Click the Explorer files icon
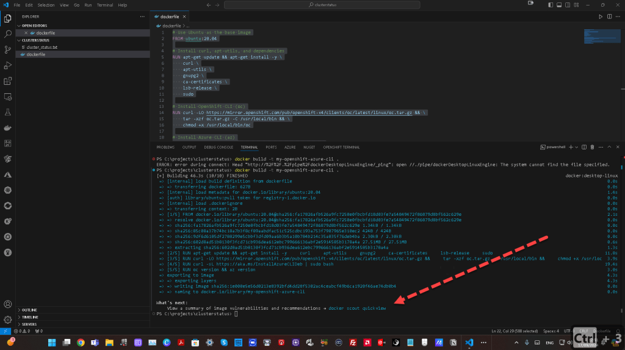625x350 pixels. coord(7,19)
